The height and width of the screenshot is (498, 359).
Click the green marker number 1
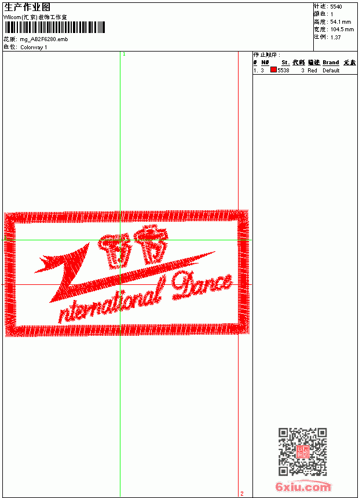124,54
